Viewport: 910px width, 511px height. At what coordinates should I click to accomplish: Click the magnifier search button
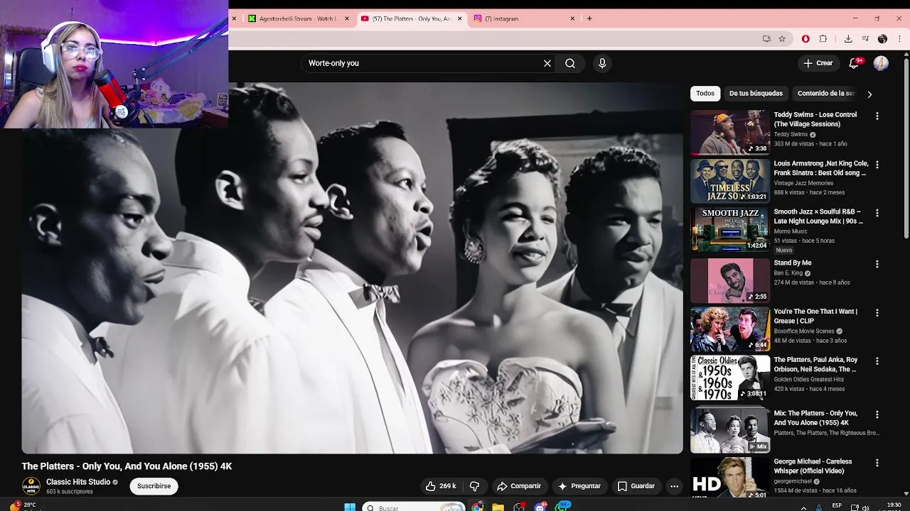click(570, 63)
